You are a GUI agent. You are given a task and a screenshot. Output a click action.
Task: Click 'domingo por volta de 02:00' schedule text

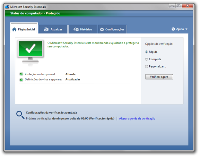(70, 119)
